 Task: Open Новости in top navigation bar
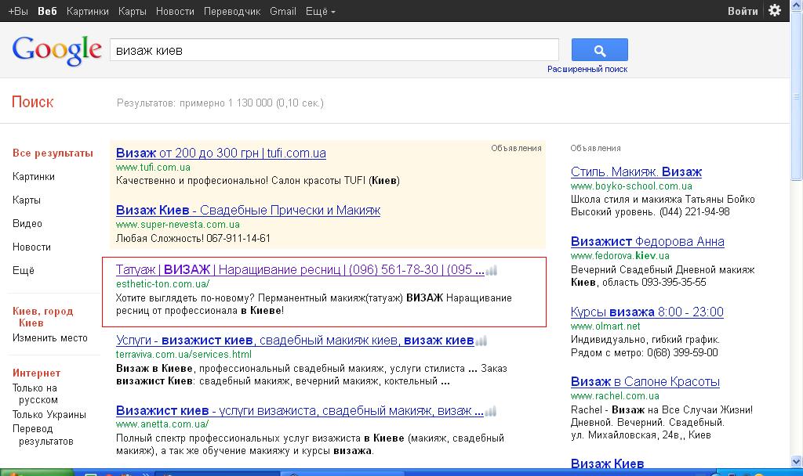[175, 11]
